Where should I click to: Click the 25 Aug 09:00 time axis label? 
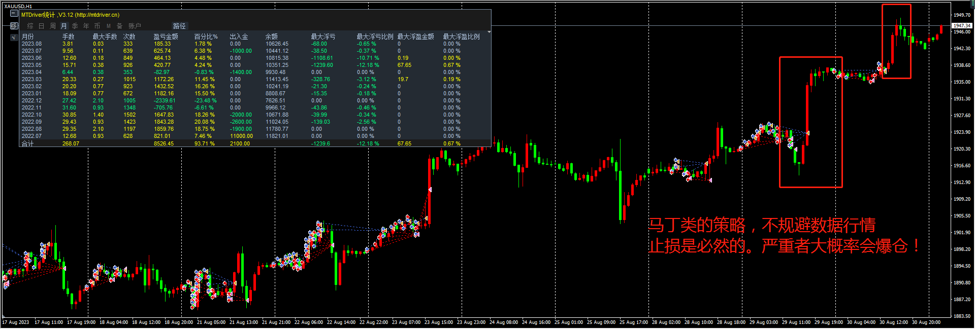click(x=601, y=322)
